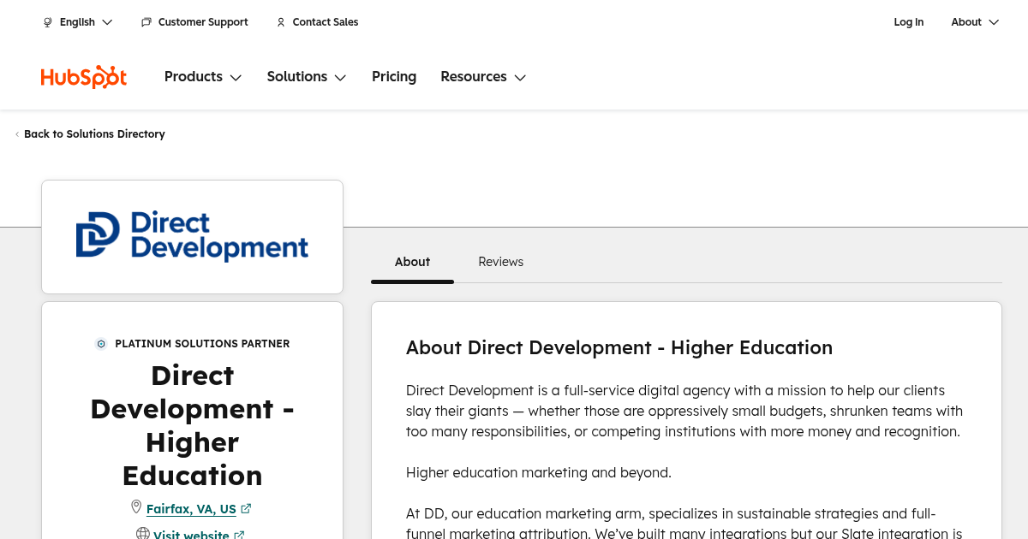Open the Fairfax, VA, US location link
Screen dimensions: 1028x539
coord(191,509)
